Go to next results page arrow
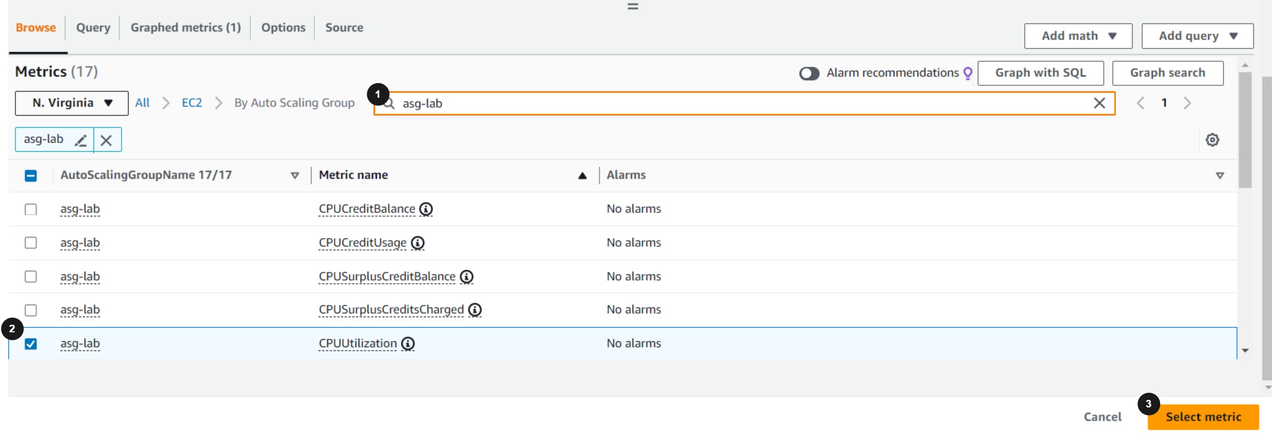Screen dimensions: 1273x439 [1187, 103]
